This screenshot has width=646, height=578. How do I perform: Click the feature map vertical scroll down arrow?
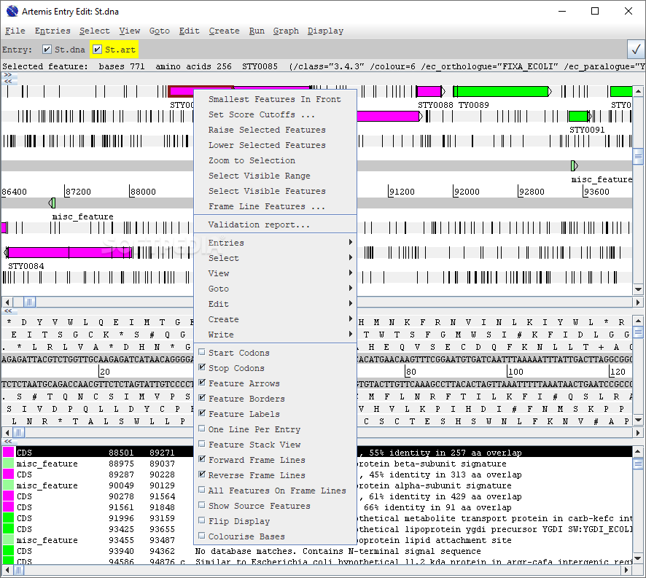click(638, 289)
